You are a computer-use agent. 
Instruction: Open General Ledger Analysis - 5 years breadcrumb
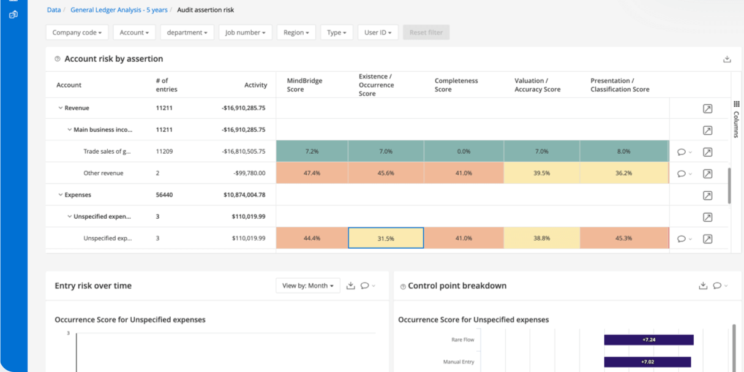point(119,10)
